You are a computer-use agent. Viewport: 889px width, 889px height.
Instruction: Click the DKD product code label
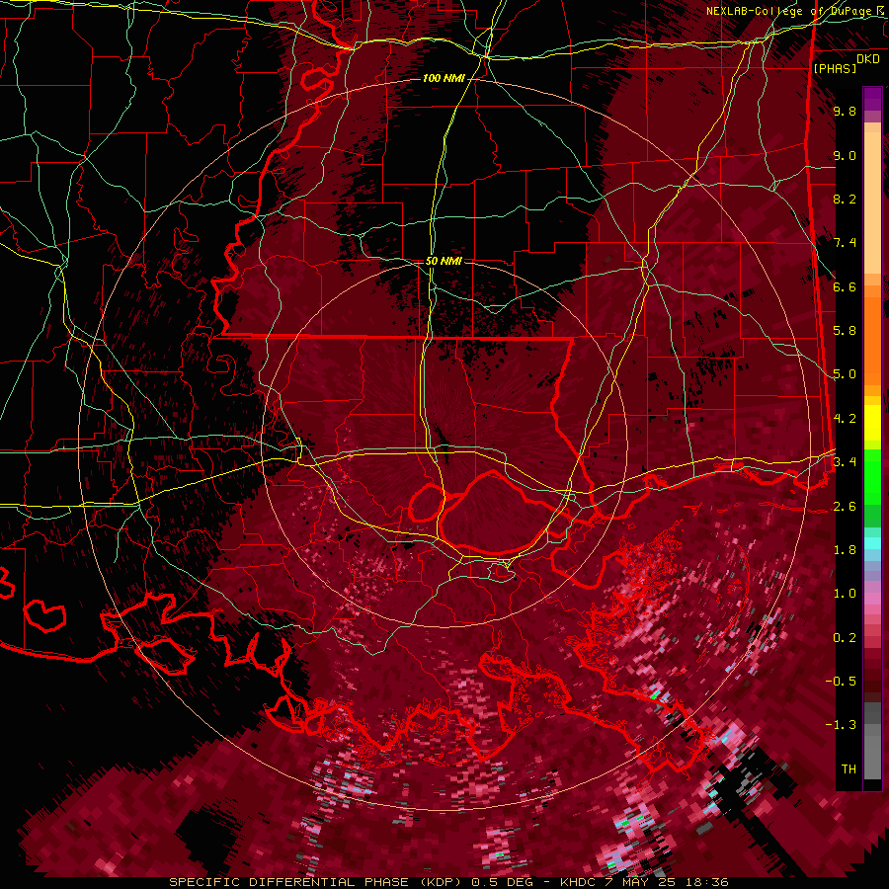868,59
